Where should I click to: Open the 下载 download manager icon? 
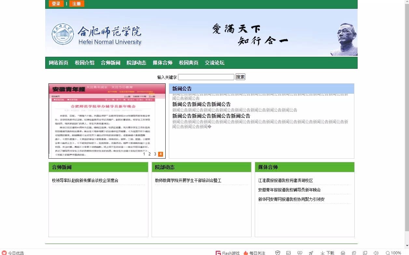[x=326, y=253]
